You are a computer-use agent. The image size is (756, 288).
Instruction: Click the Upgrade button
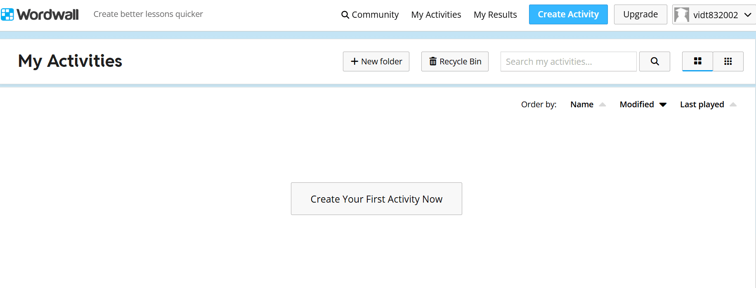[x=640, y=14]
